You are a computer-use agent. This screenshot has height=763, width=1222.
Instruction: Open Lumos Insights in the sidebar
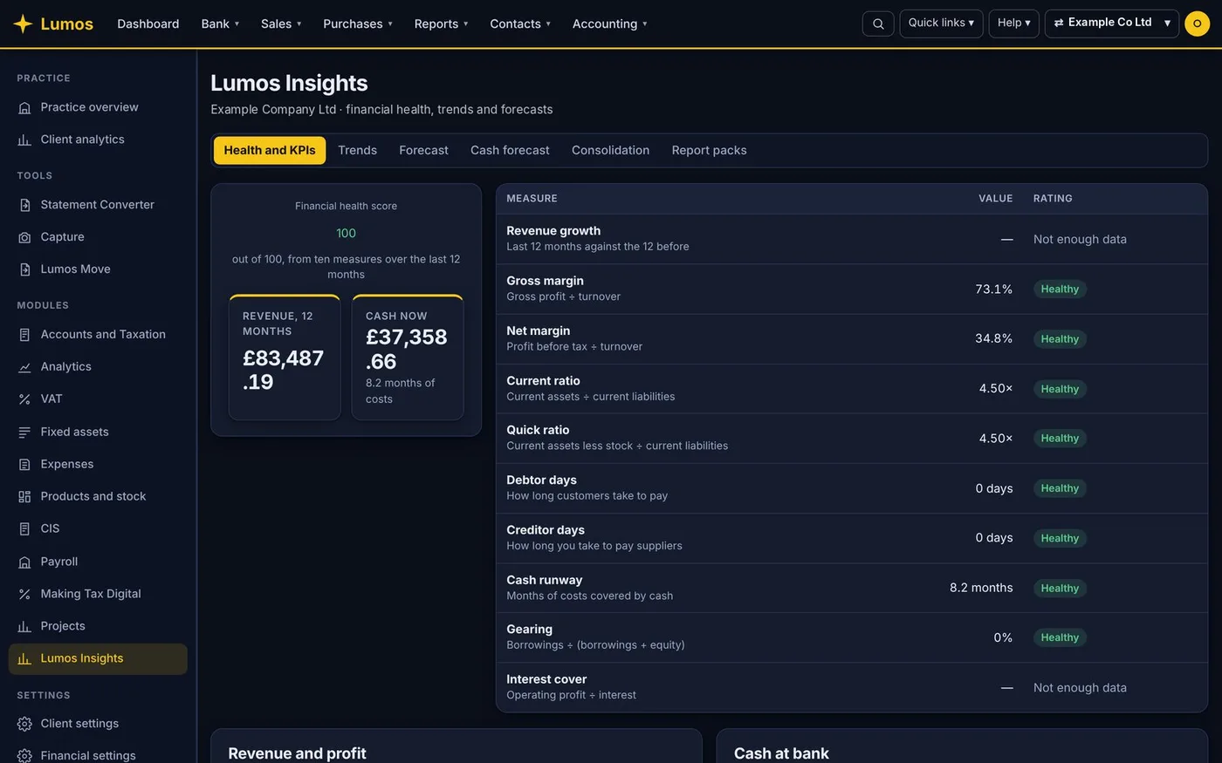[x=98, y=659]
